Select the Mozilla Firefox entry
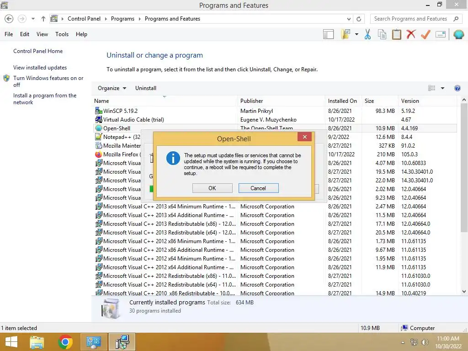468x351 pixels. [117, 154]
